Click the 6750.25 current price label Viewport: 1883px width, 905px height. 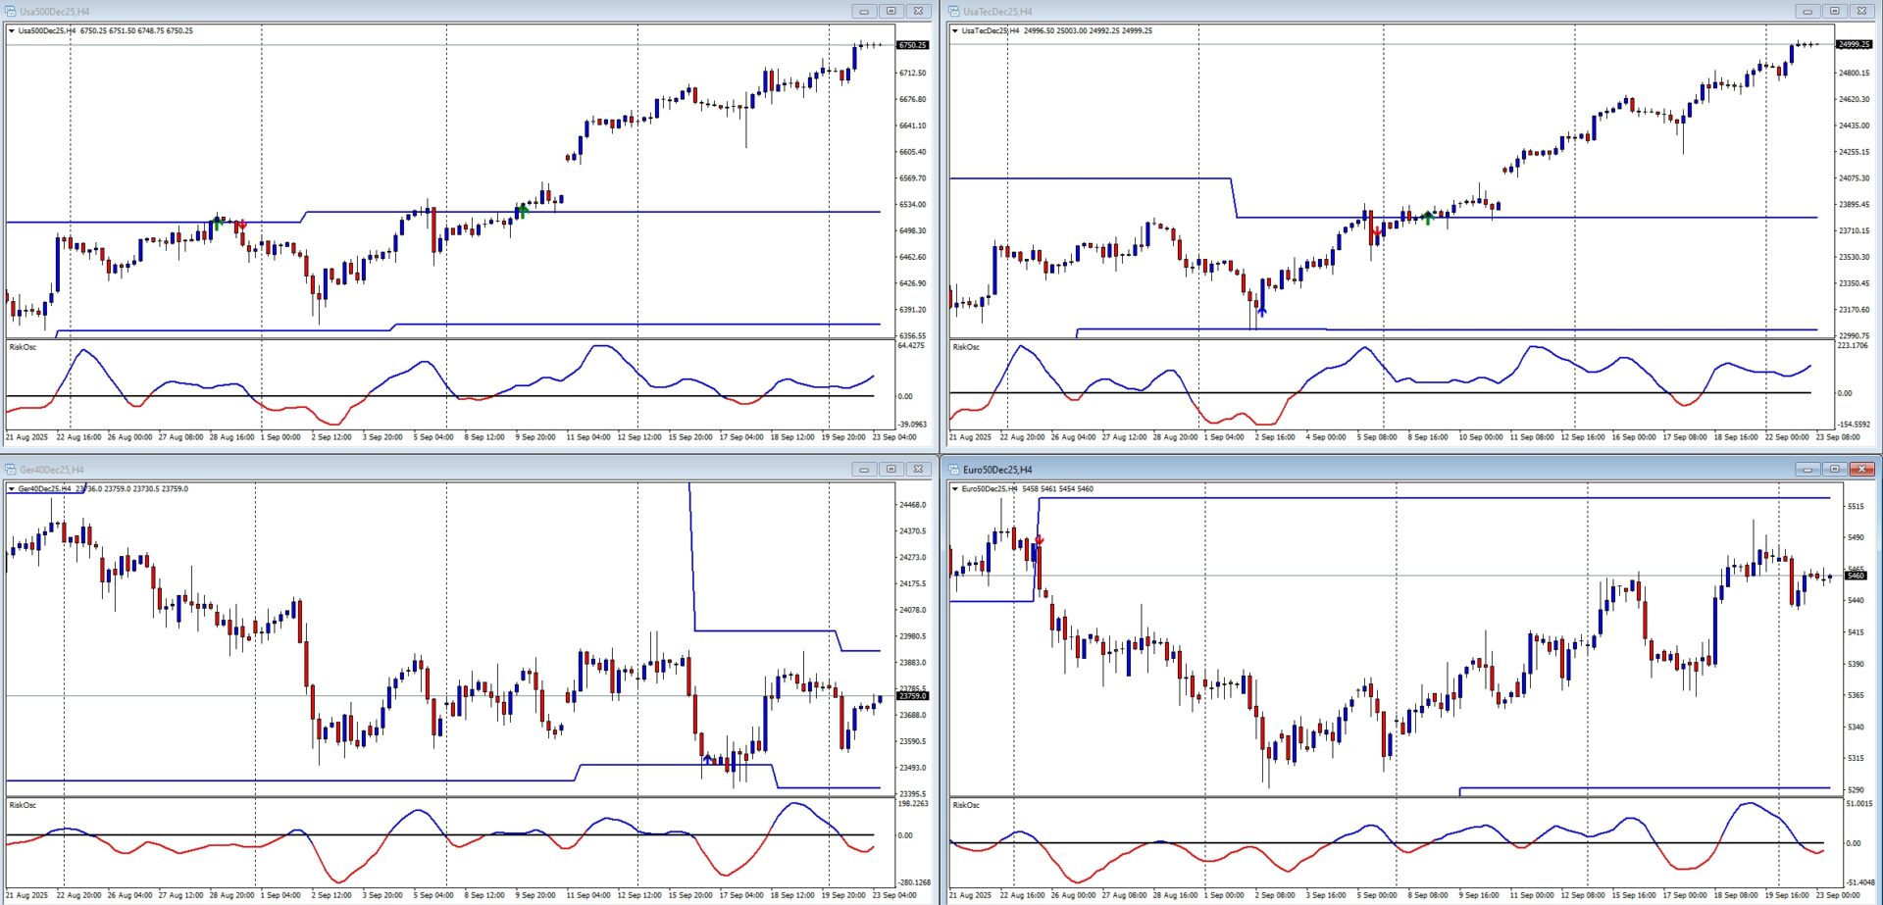tap(912, 45)
